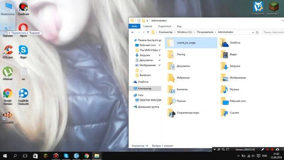This screenshot has height=160, width=284.
Task: Open Task View on the taskbar
Action: (25, 156)
